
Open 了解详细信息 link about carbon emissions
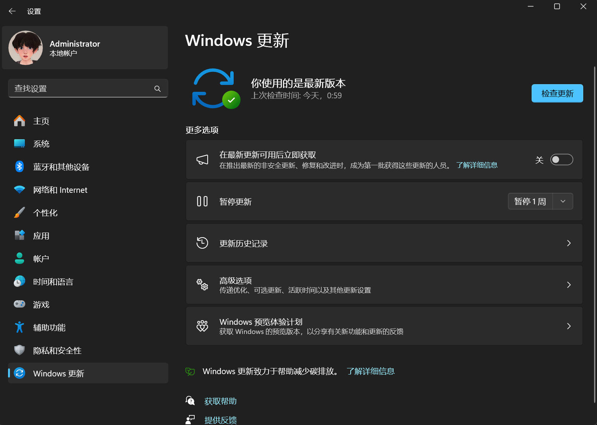[x=371, y=371]
